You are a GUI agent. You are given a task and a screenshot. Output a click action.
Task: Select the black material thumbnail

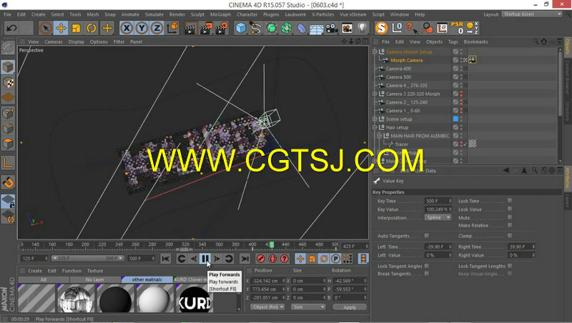pyautogui.click(x=115, y=299)
